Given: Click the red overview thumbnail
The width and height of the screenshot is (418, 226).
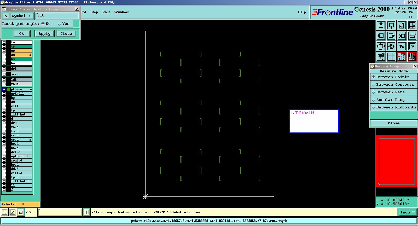Looking at the screenshot, I should tap(397, 161).
